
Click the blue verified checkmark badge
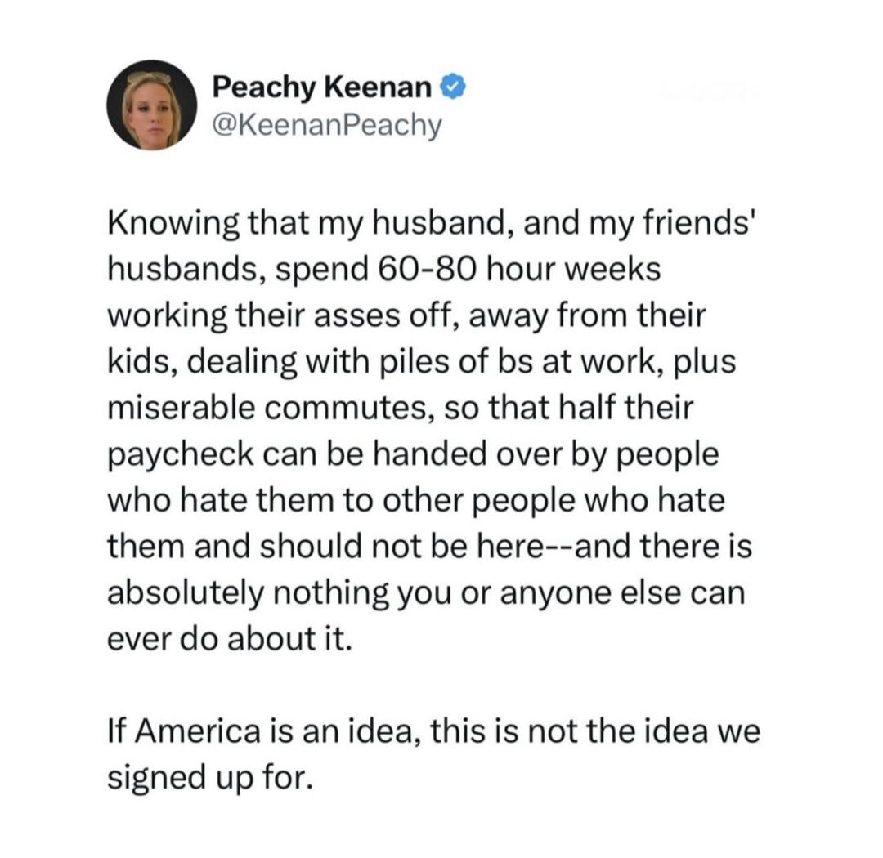tap(450, 85)
